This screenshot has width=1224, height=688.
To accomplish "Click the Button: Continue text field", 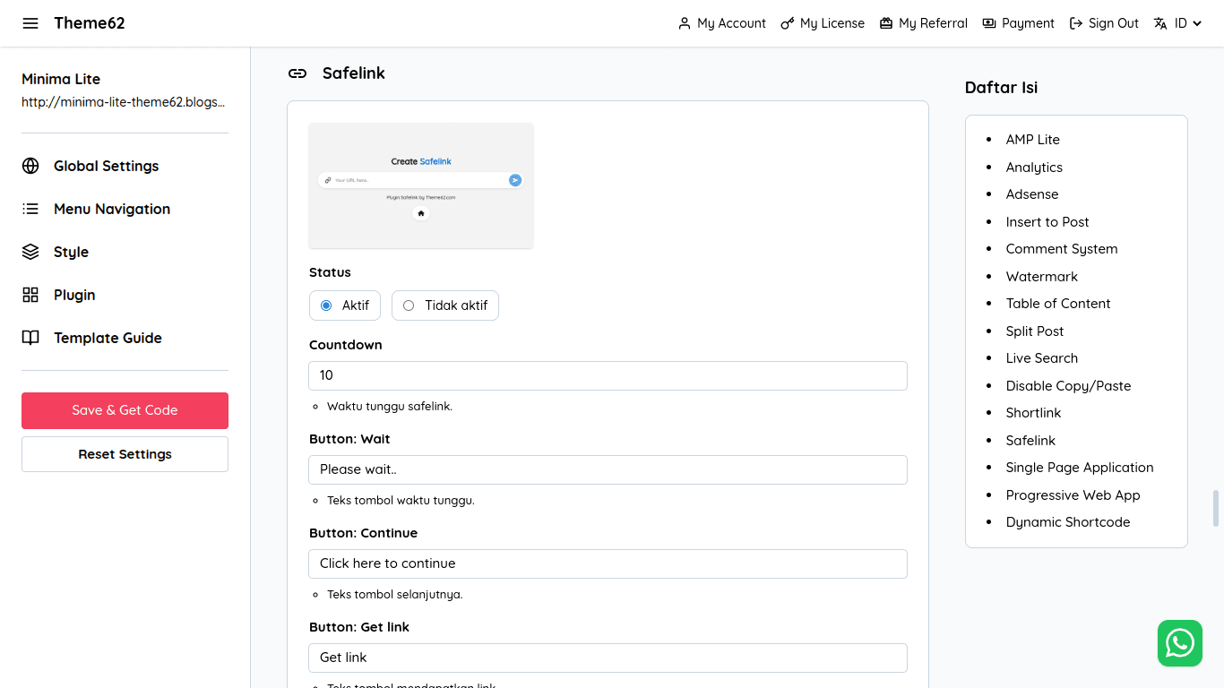I will 608,563.
